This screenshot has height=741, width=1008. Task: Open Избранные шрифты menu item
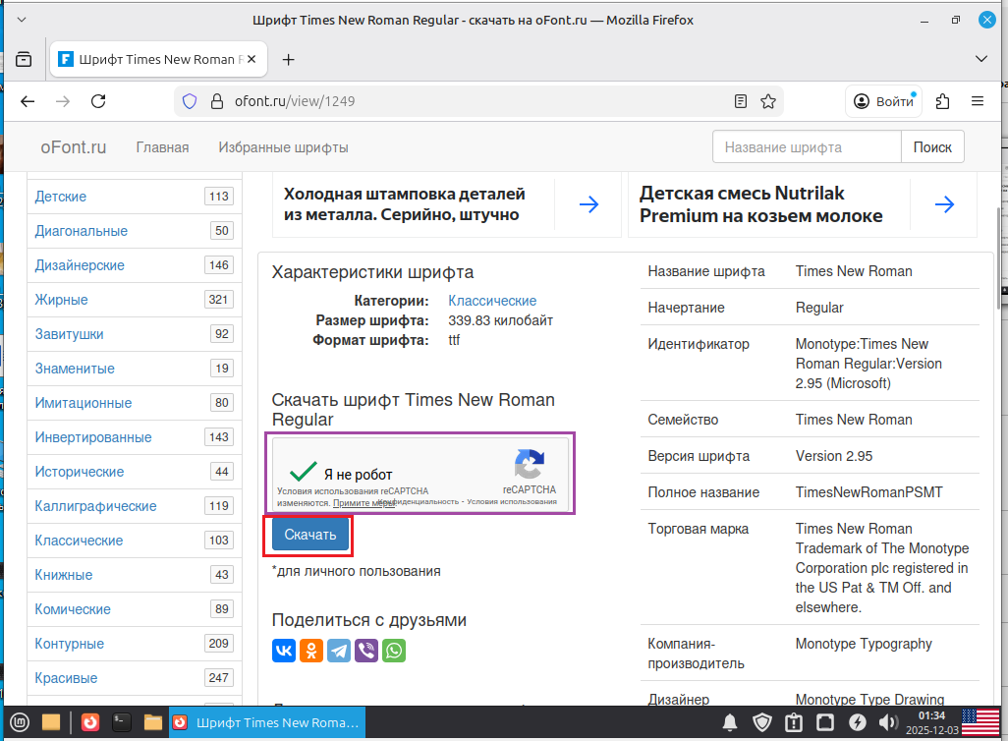(284, 147)
